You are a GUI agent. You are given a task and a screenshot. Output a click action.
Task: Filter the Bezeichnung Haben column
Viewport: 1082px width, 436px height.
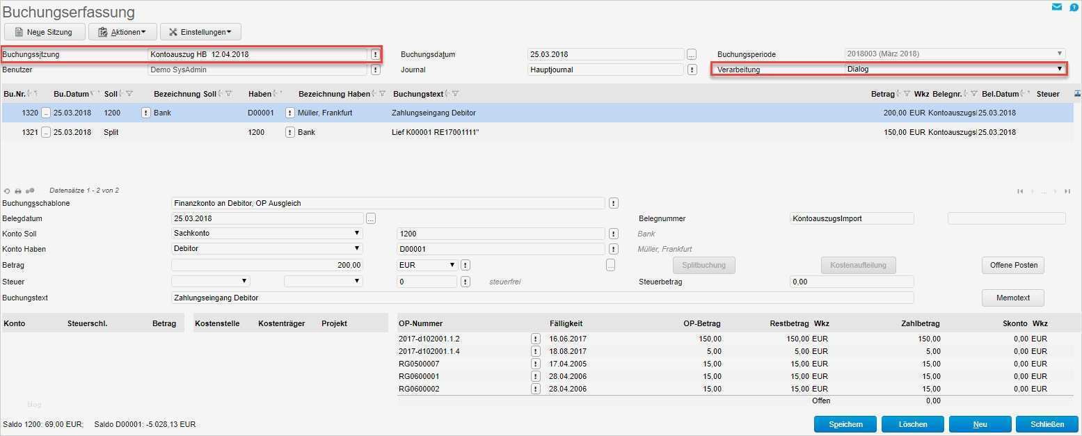coord(383,94)
